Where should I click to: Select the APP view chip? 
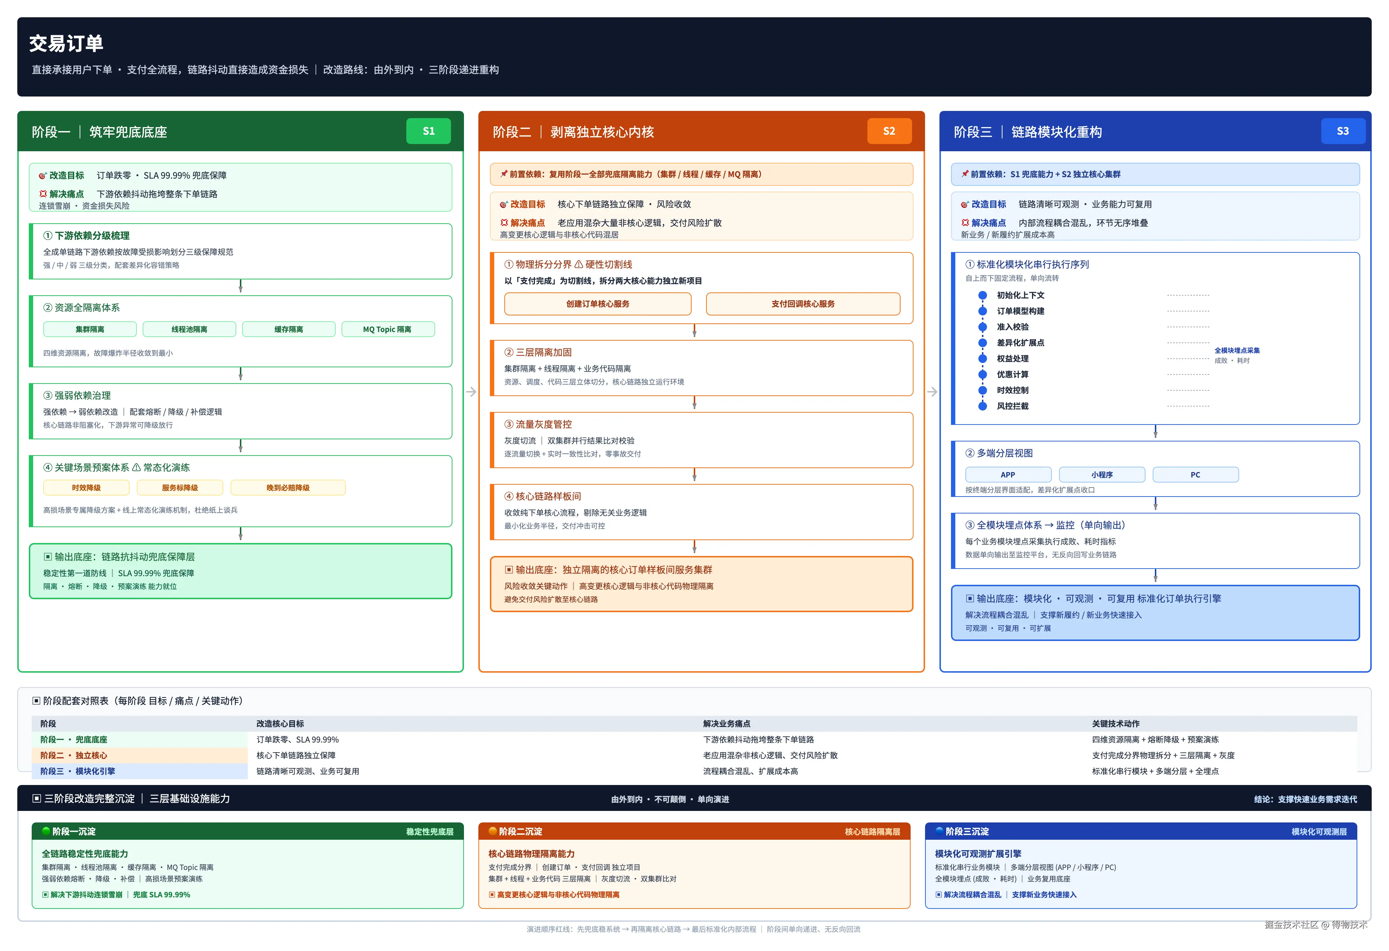[x=1008, y=474]
